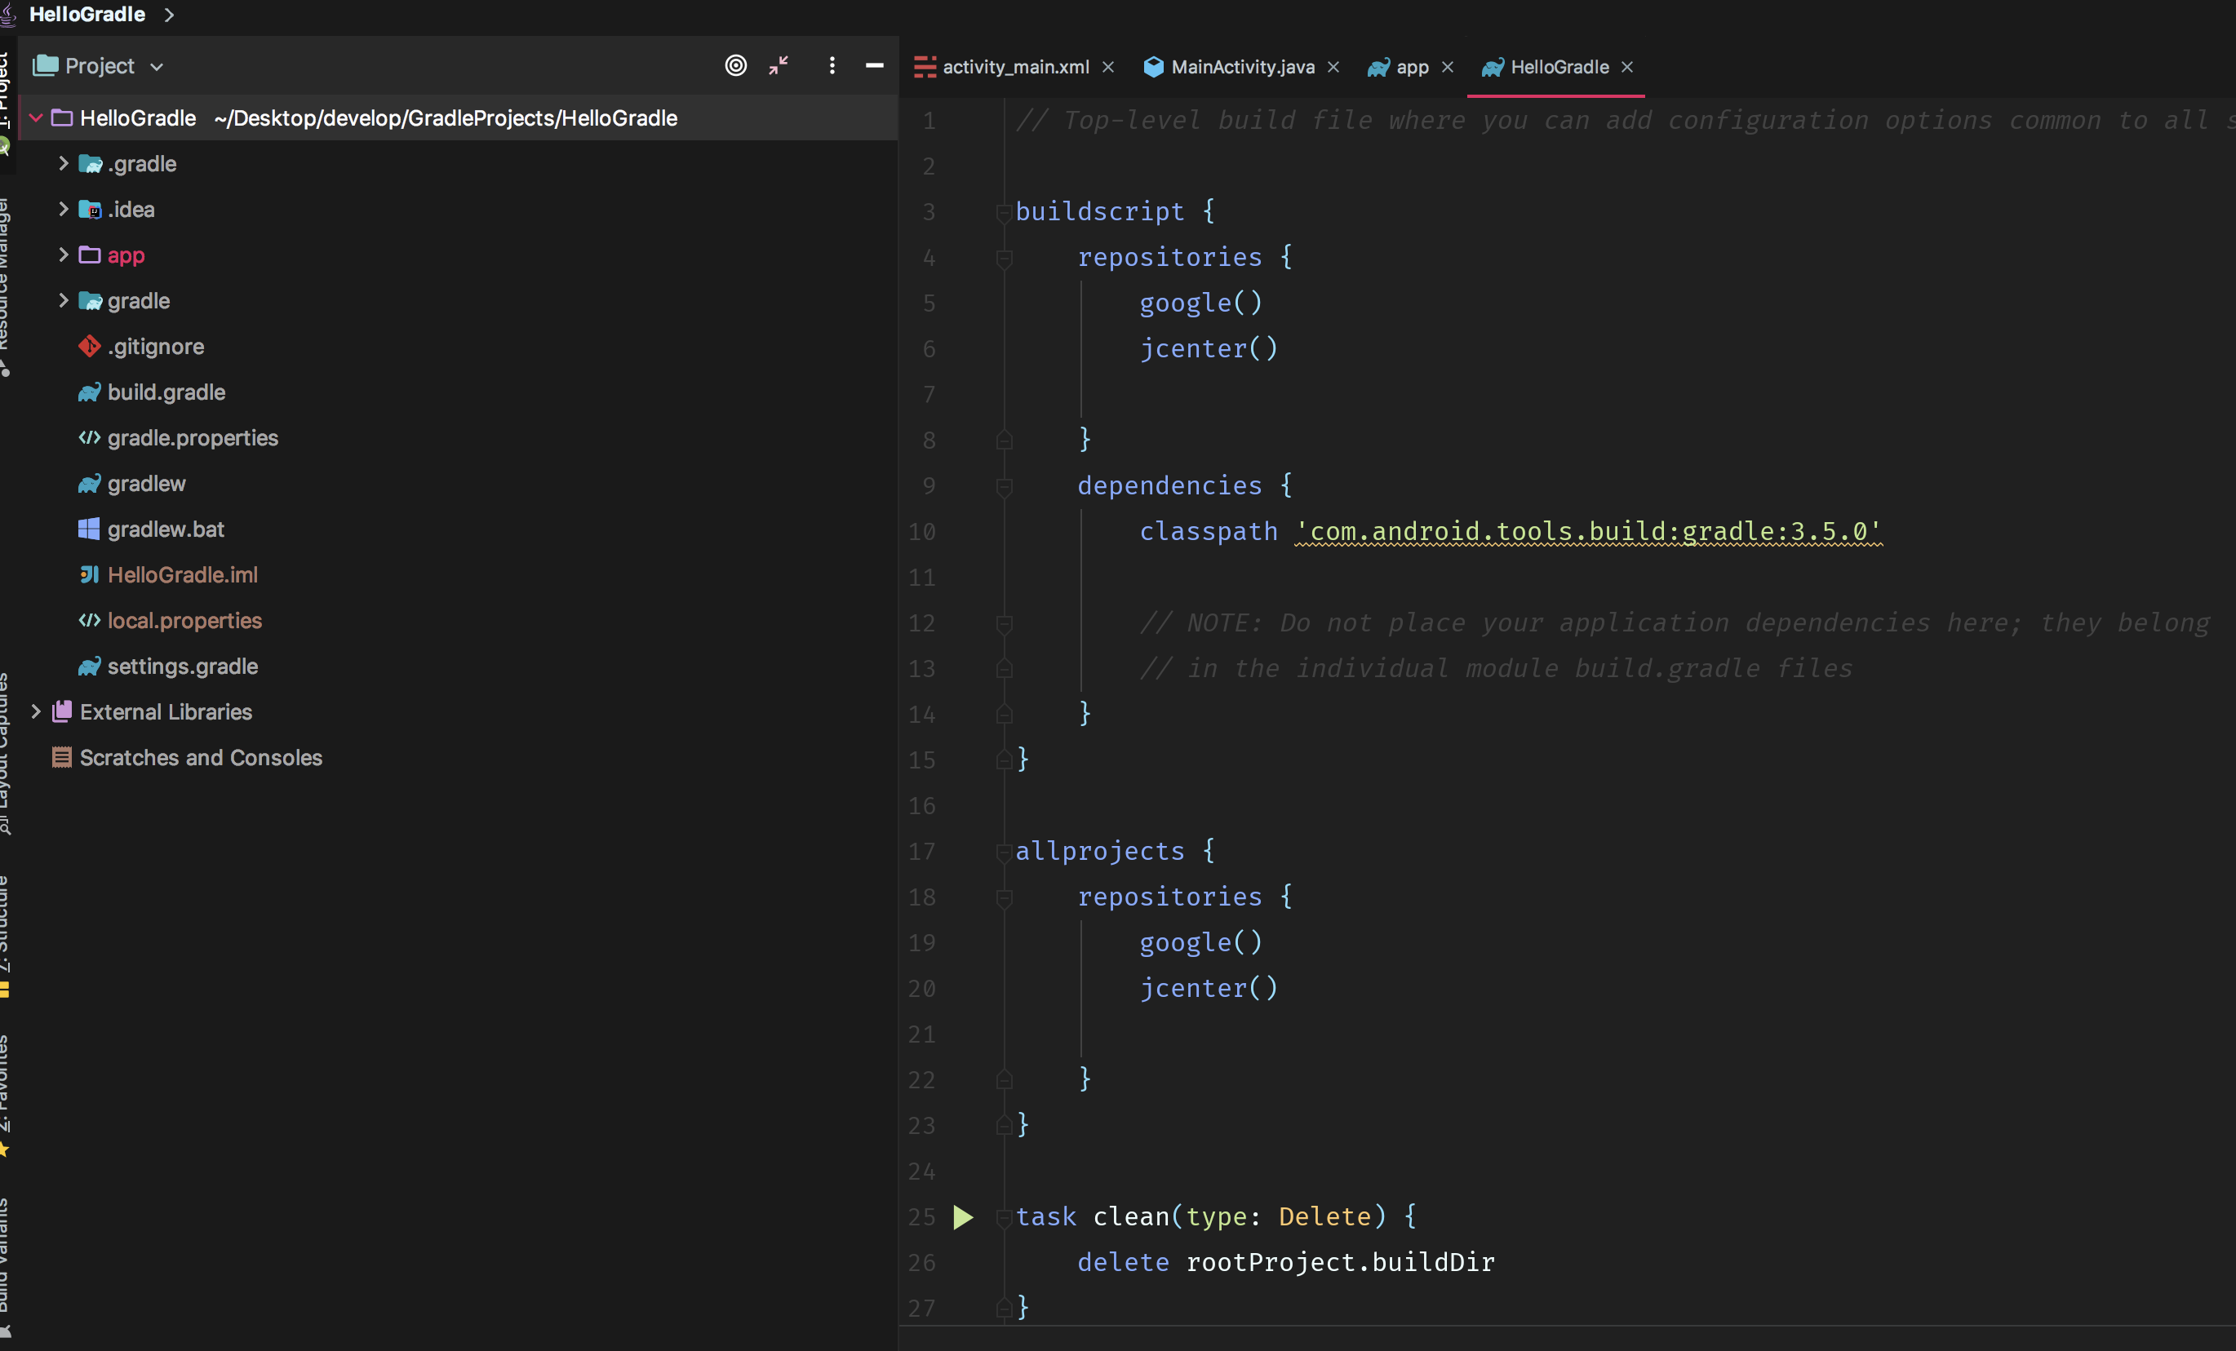Screen dimensions: 2236x1351
Task: Close the HelloGradle editor tab
Action: pos(1627,67)
